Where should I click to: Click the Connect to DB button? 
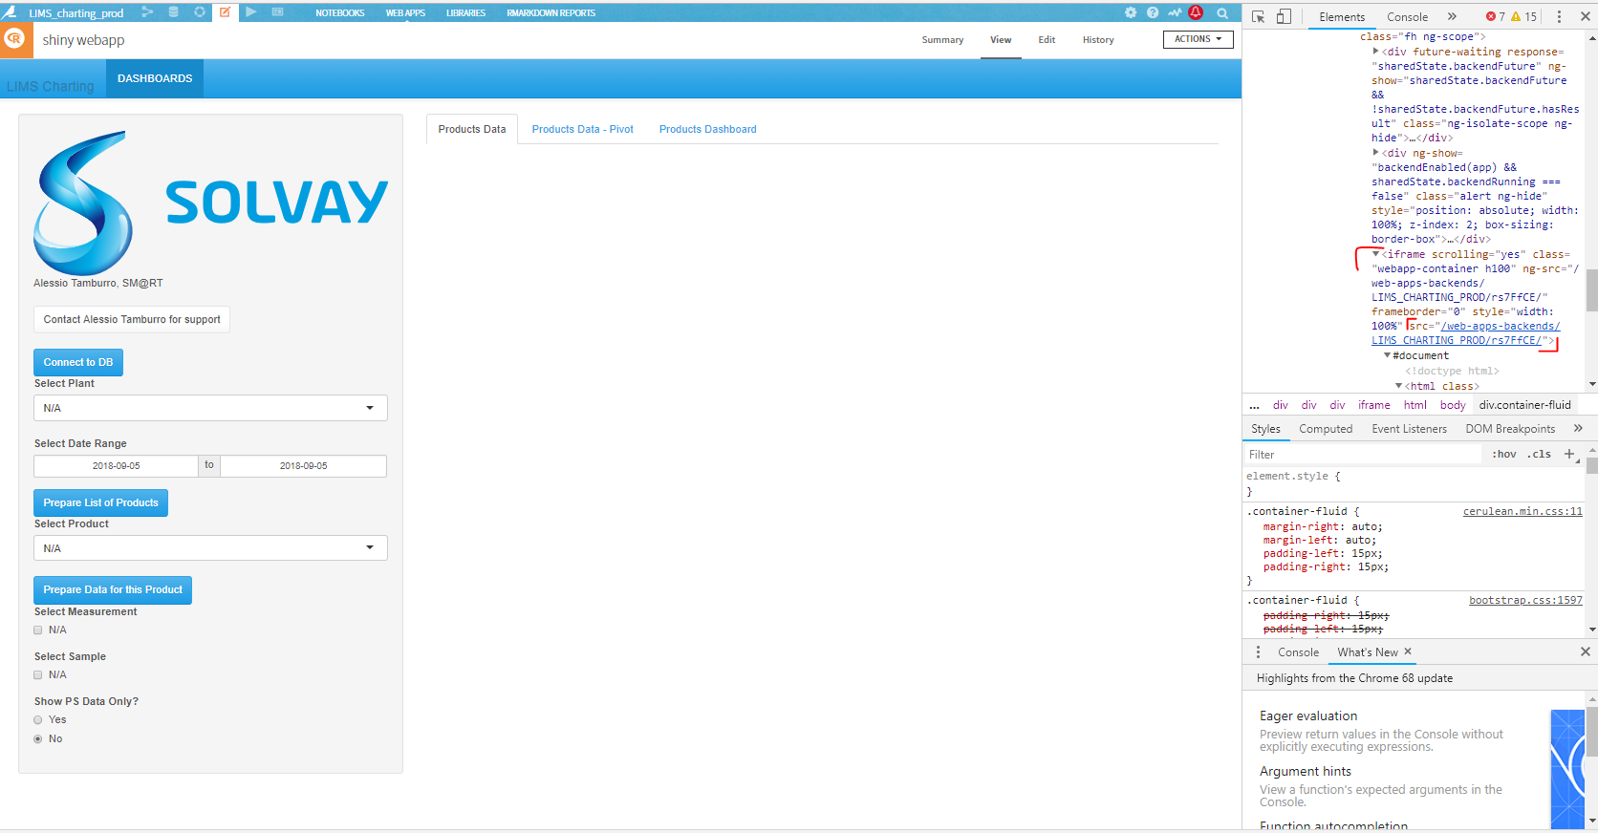[x=78, y=363]
